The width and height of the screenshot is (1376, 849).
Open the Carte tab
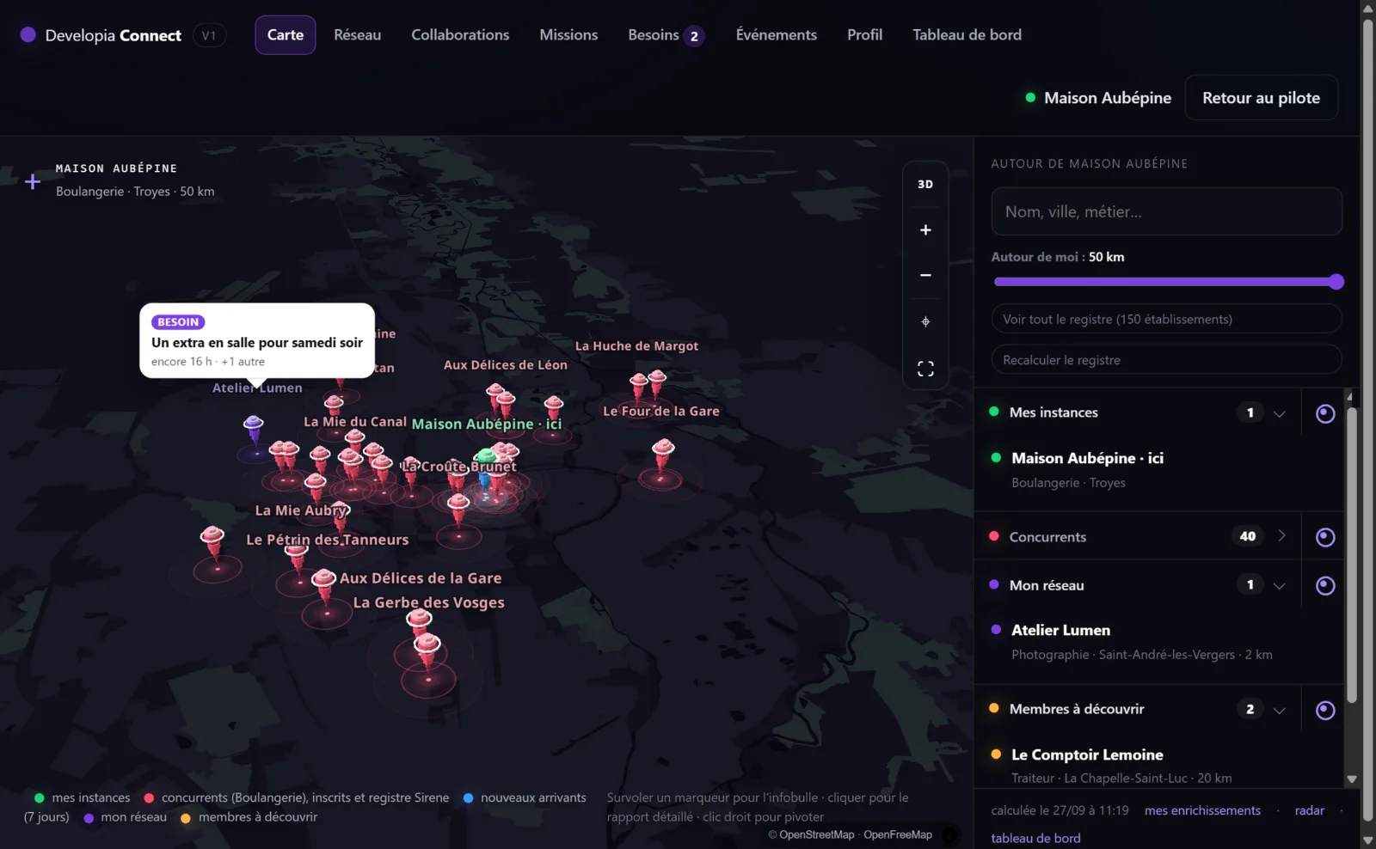[x=286, y=35]
